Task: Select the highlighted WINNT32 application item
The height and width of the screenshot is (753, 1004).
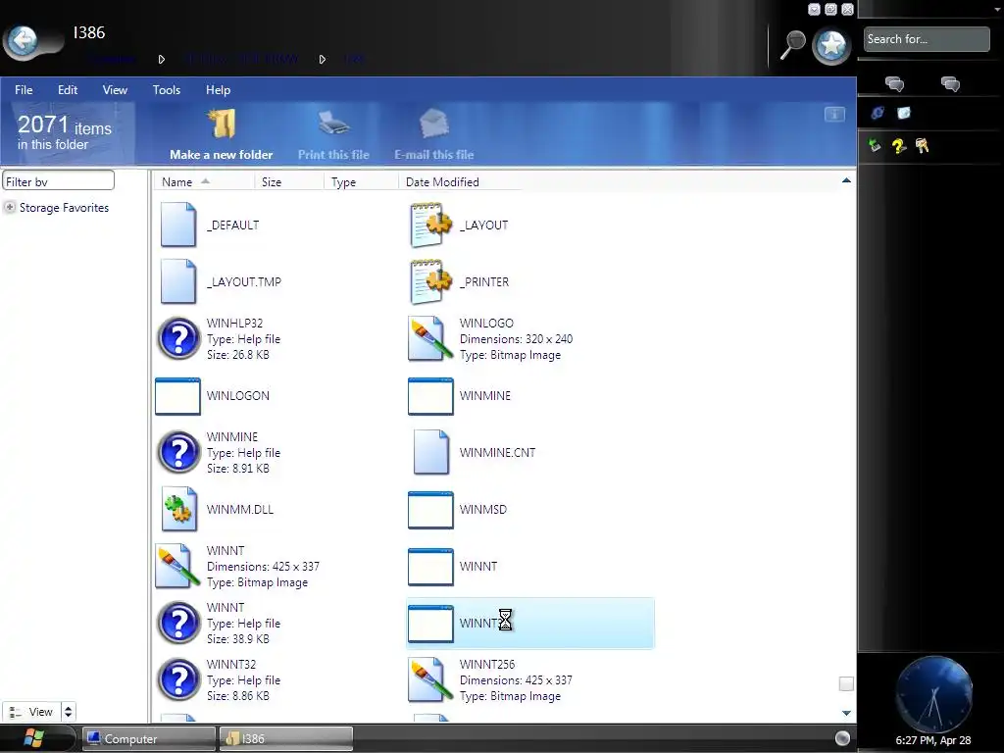Action: [x=530, y=624]
